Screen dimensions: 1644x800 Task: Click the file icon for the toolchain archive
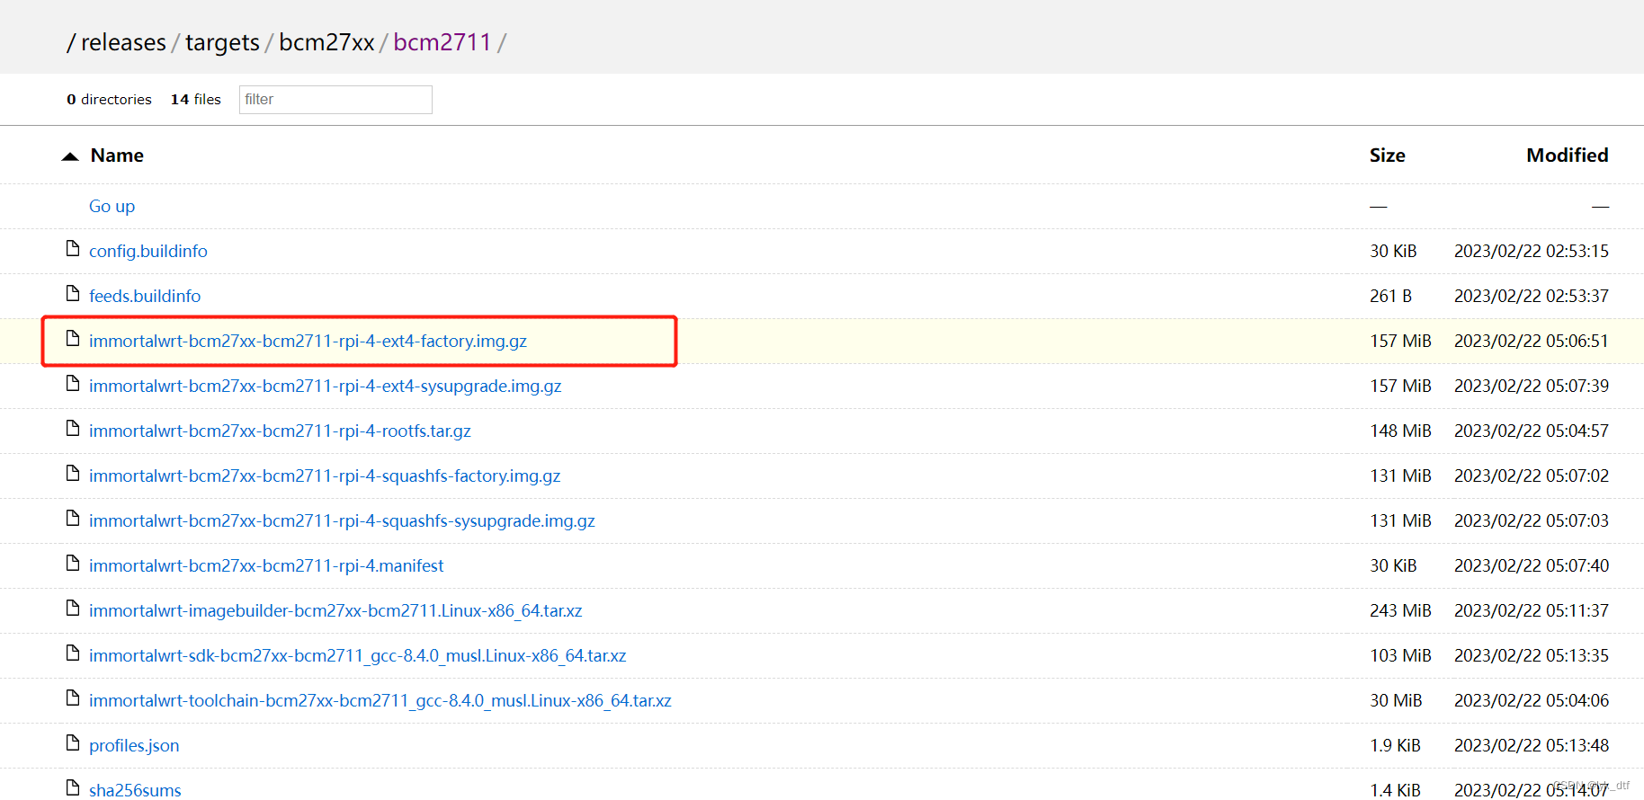point(73,698)
